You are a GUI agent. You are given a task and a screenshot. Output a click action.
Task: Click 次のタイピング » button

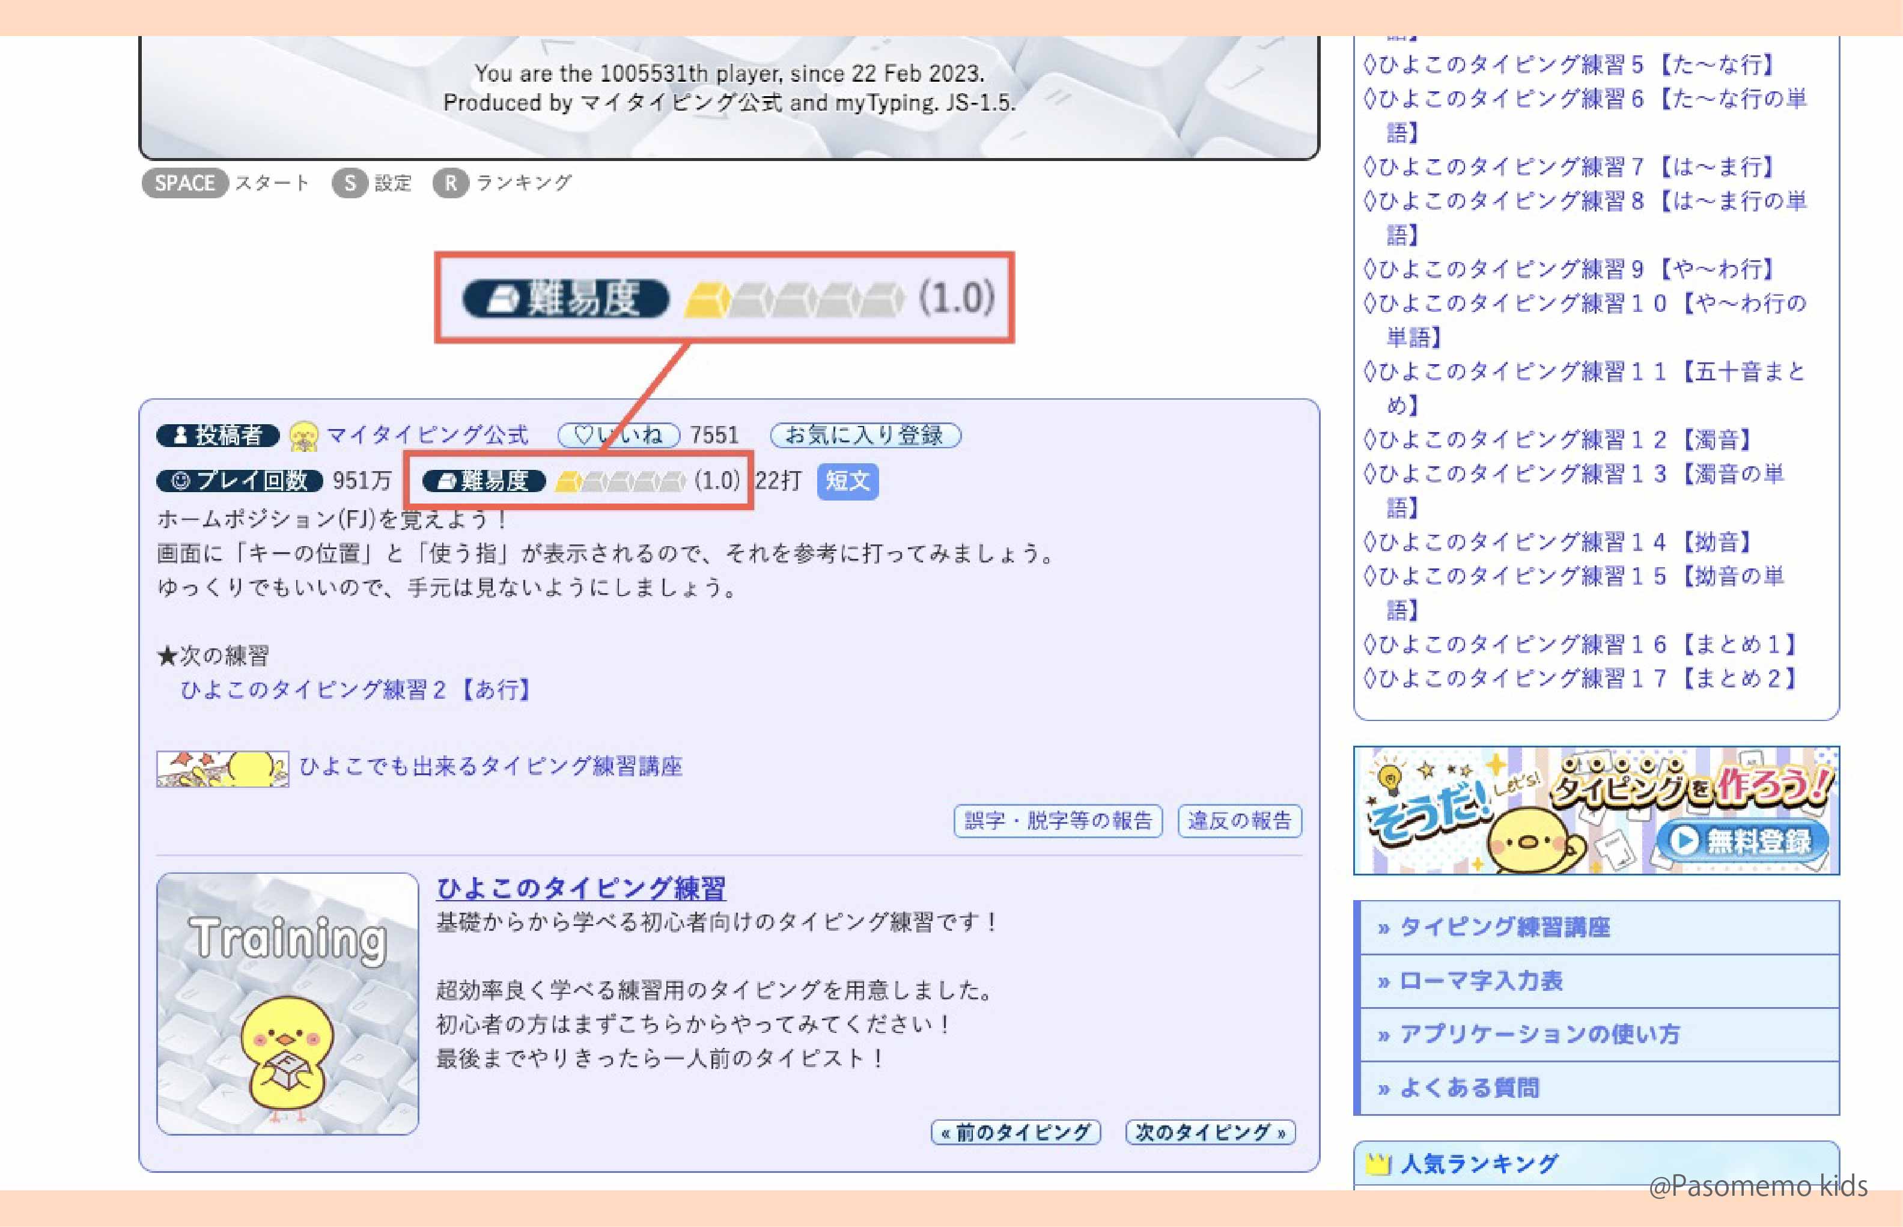[1211, 1132]
